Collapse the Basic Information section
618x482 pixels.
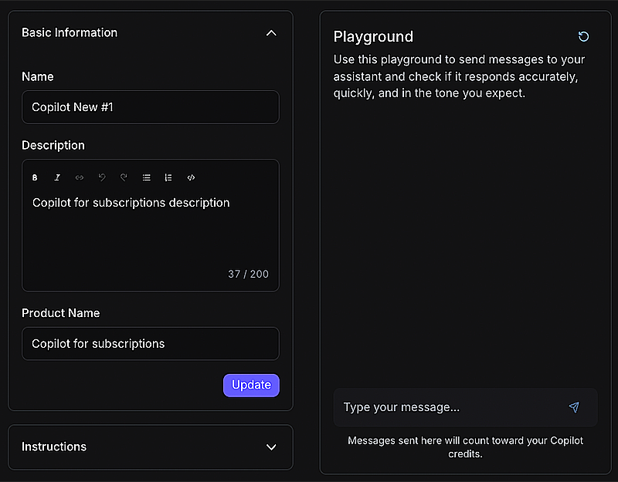(x=270, y=33)
